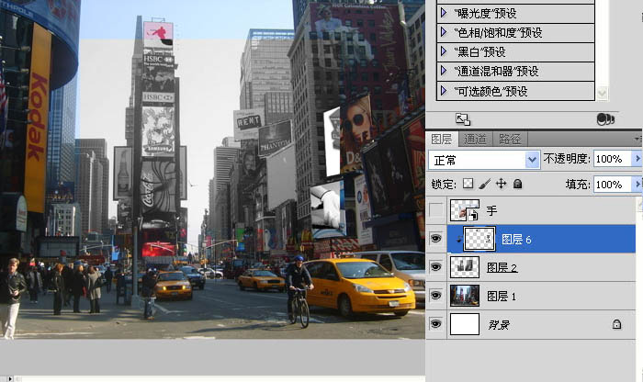Hide the 图层 2 layer

click(x=435, y=268)
